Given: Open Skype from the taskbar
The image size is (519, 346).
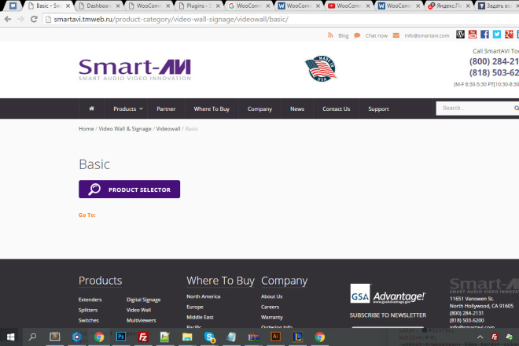Looking at the screenshot, I should click(209, 337).
